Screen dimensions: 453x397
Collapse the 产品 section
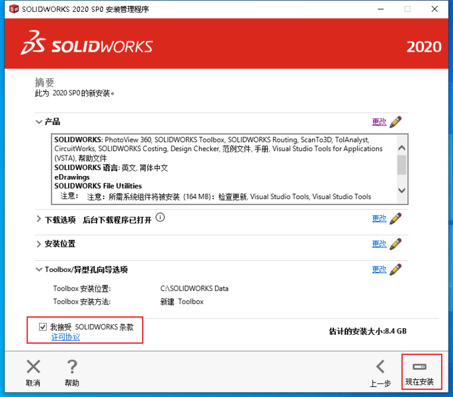coord(39,122)
